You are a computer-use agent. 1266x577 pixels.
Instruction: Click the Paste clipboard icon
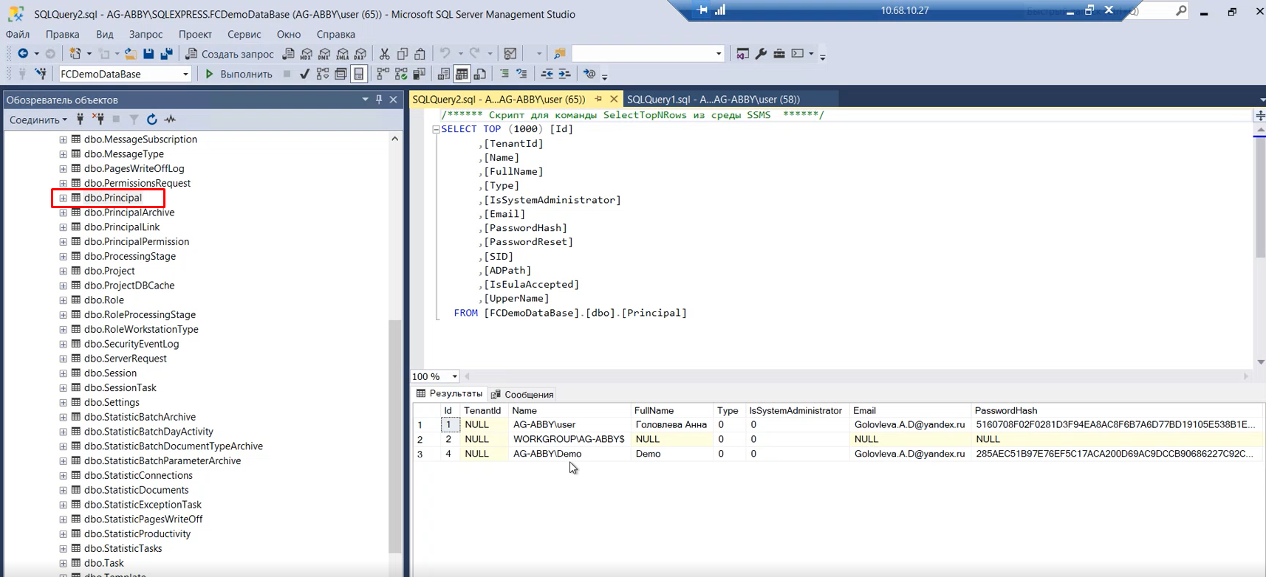(x=420, y=53)
